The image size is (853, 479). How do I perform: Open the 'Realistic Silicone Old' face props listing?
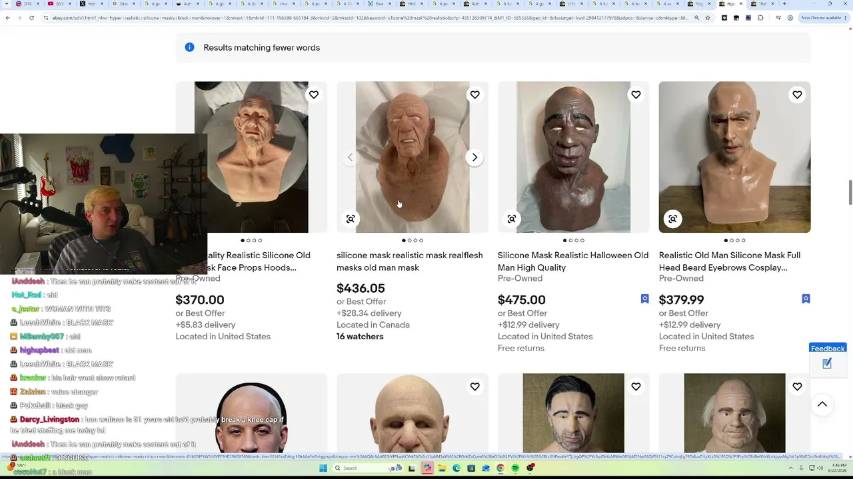pos(259,261)
